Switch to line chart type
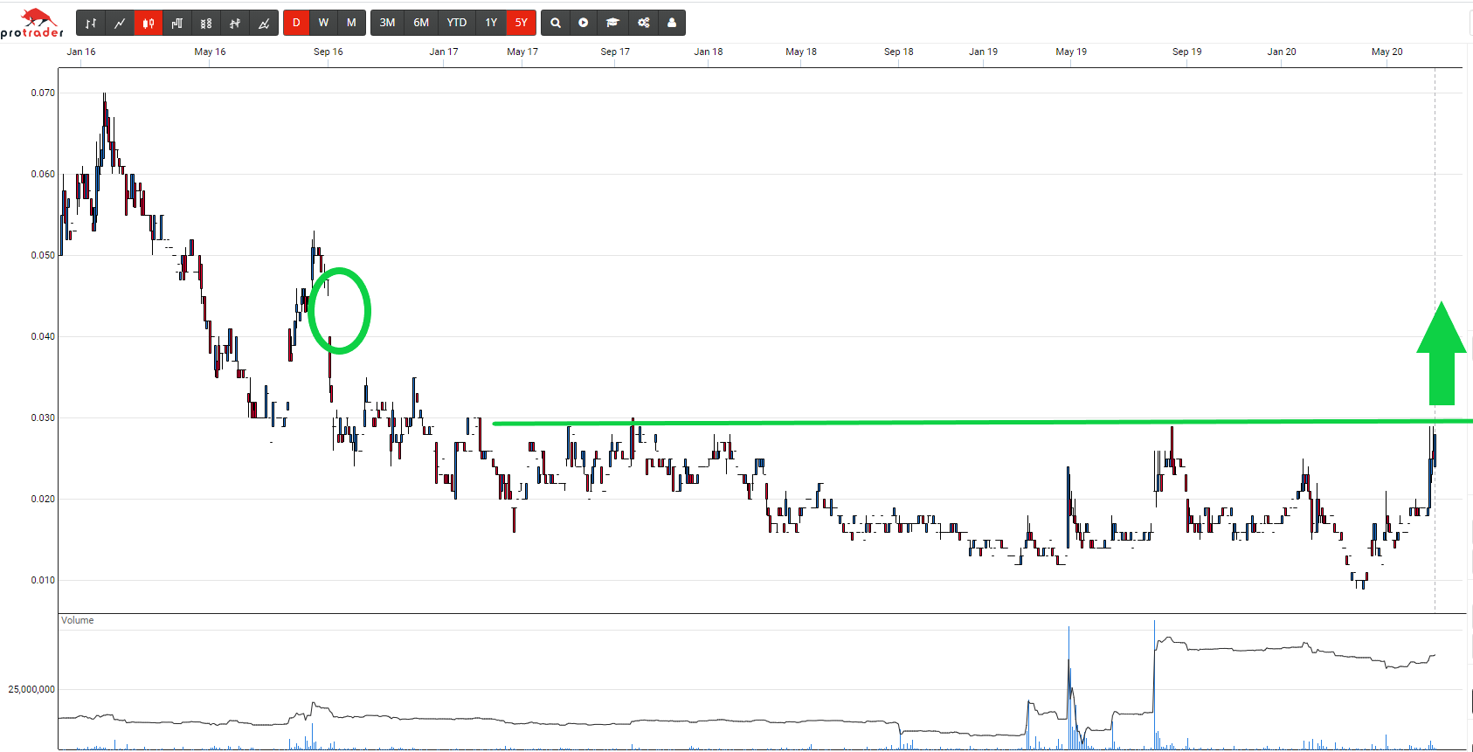 120,23
